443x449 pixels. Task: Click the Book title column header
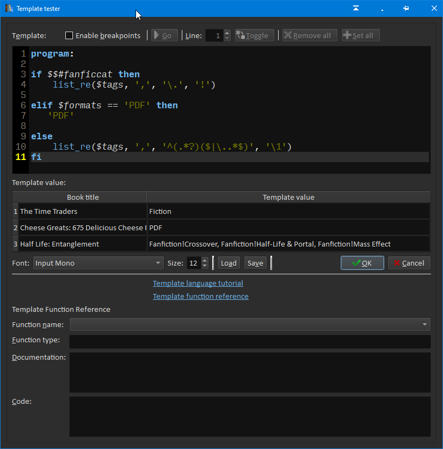[83, 197]
